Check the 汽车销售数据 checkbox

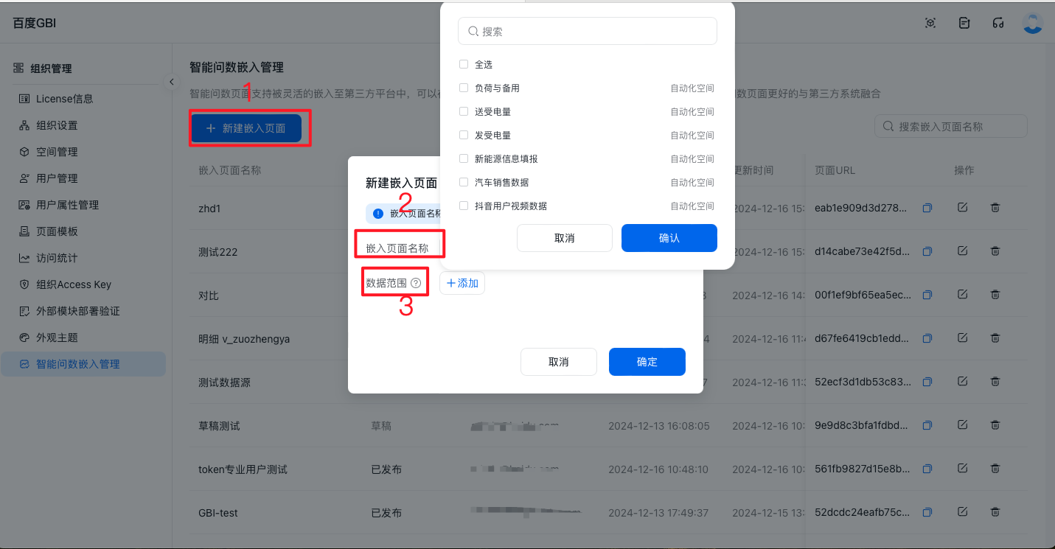(x=464, y=182)
